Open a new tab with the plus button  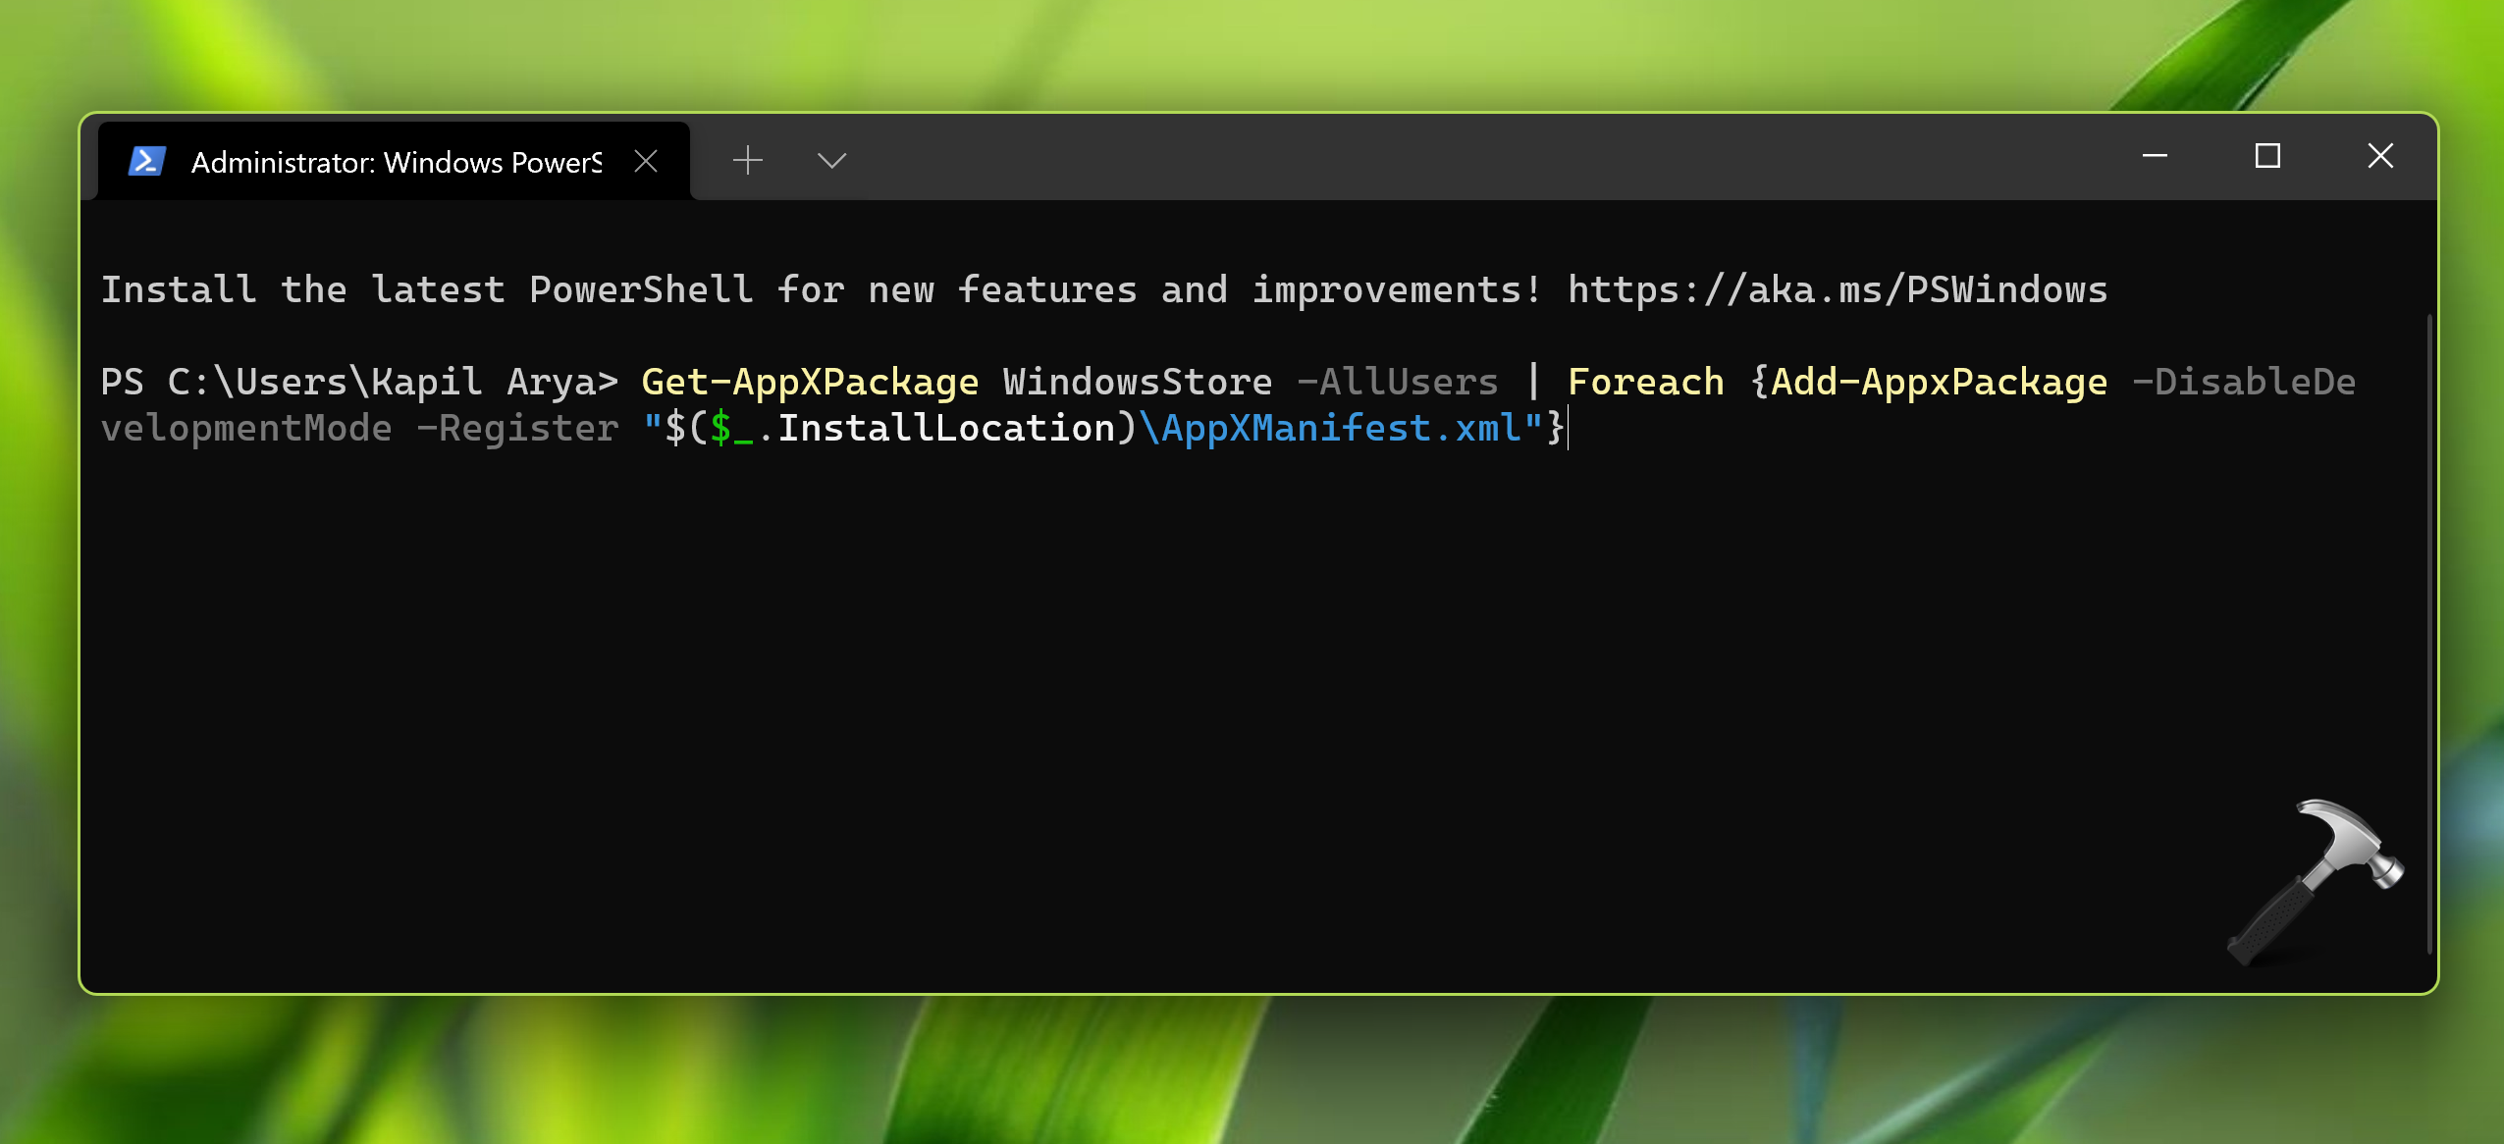[x=748, y=160]
